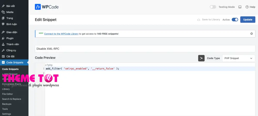The width and height of the screenshot is (258, 116).
Task: Click the Công cụ wrench icon
Action: pos(3,51)
